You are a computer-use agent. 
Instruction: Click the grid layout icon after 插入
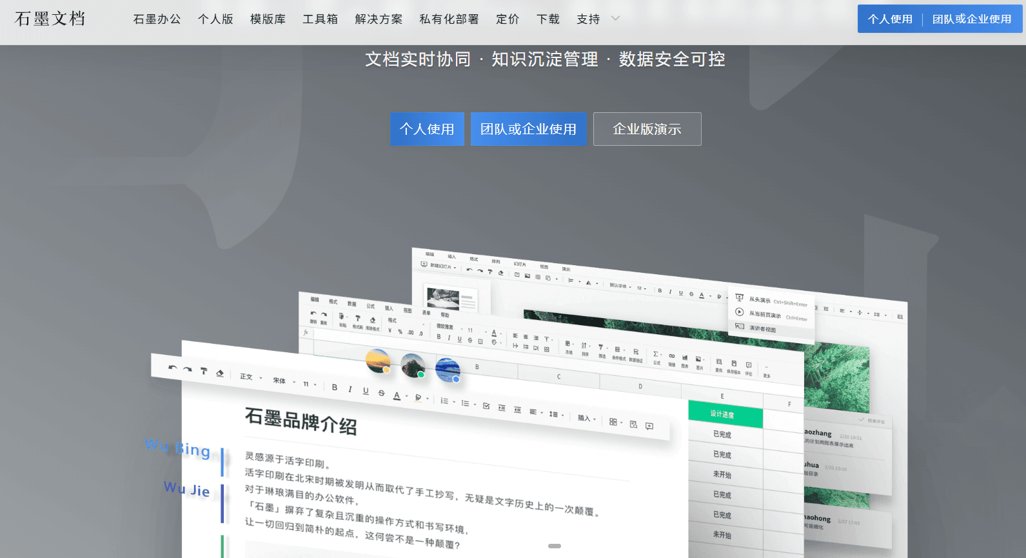tap(615, 422)
